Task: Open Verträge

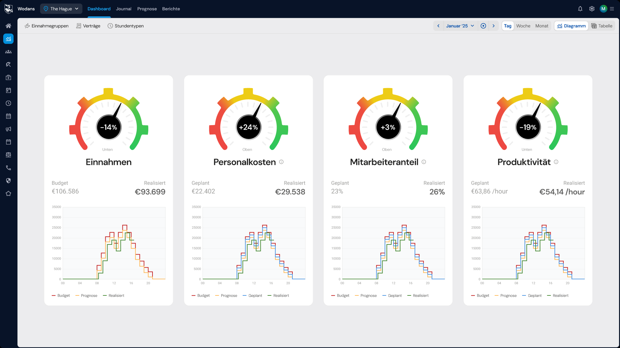Action: click(88, 26)
